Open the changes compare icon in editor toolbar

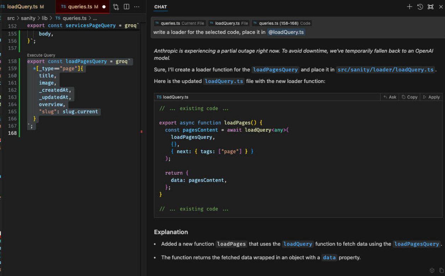(x=116, y=7)
